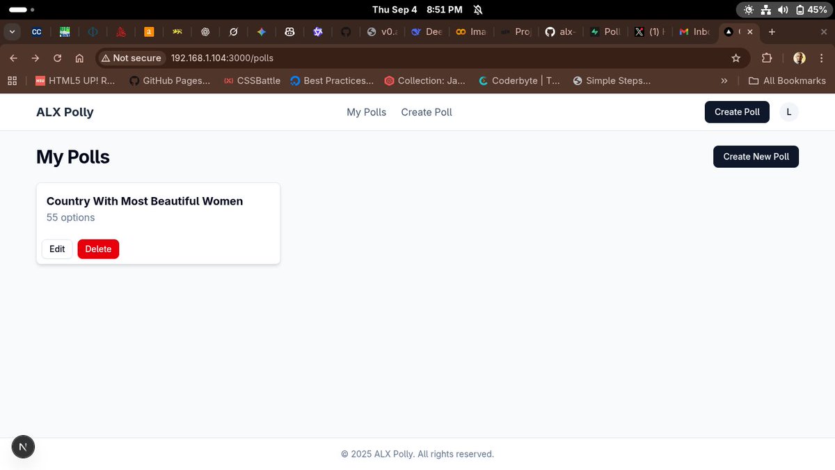Open the Chrome profile avatar
Viewport: 835px width, 470px height.
(799, 58)
